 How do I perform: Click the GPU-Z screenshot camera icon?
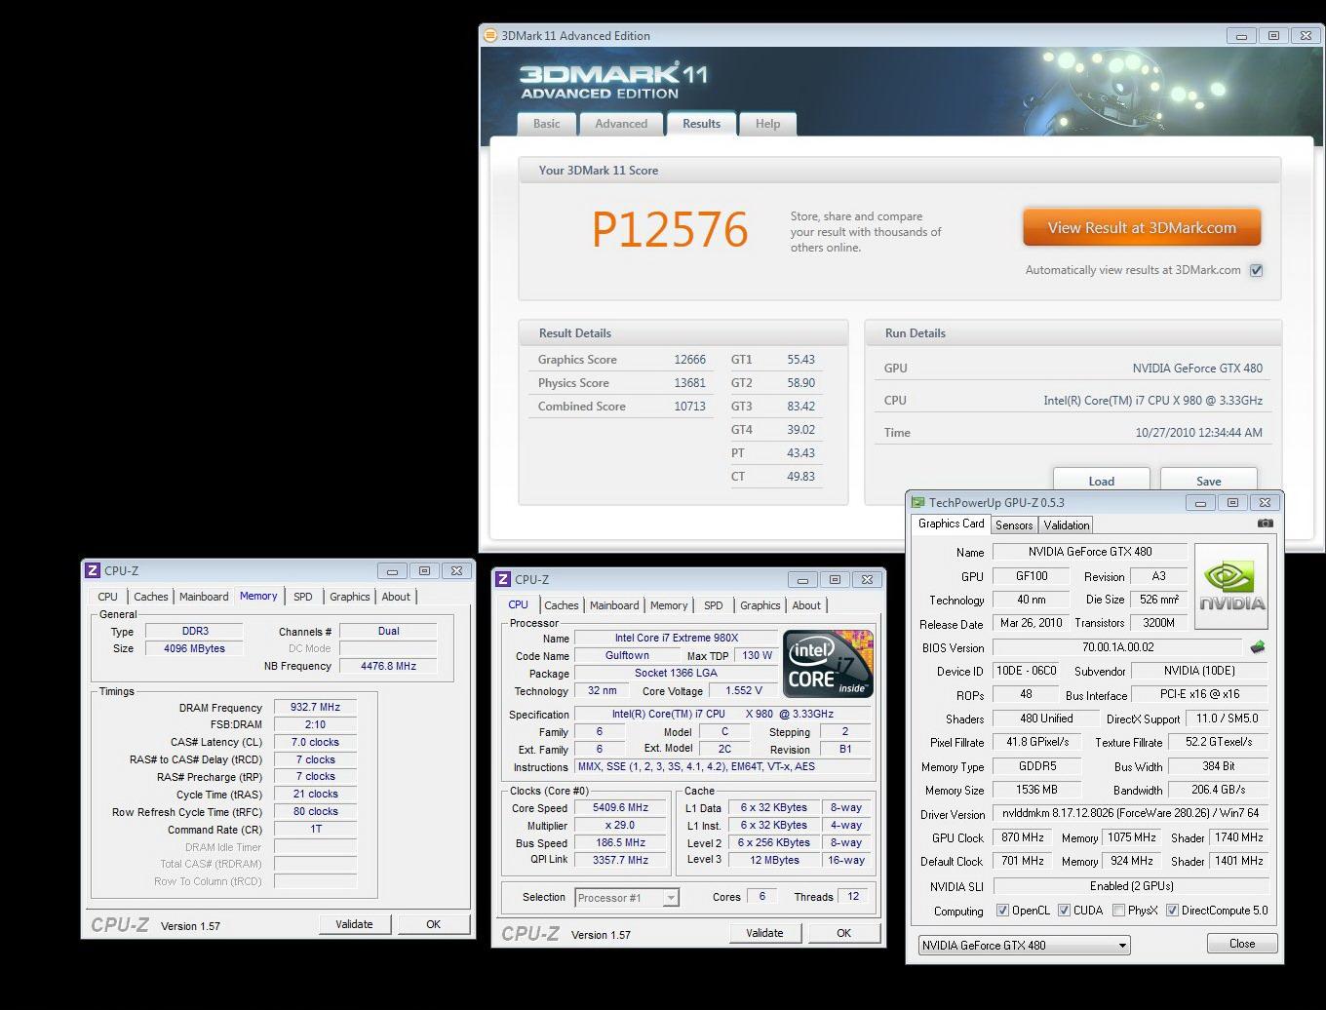coord(1265,524)
